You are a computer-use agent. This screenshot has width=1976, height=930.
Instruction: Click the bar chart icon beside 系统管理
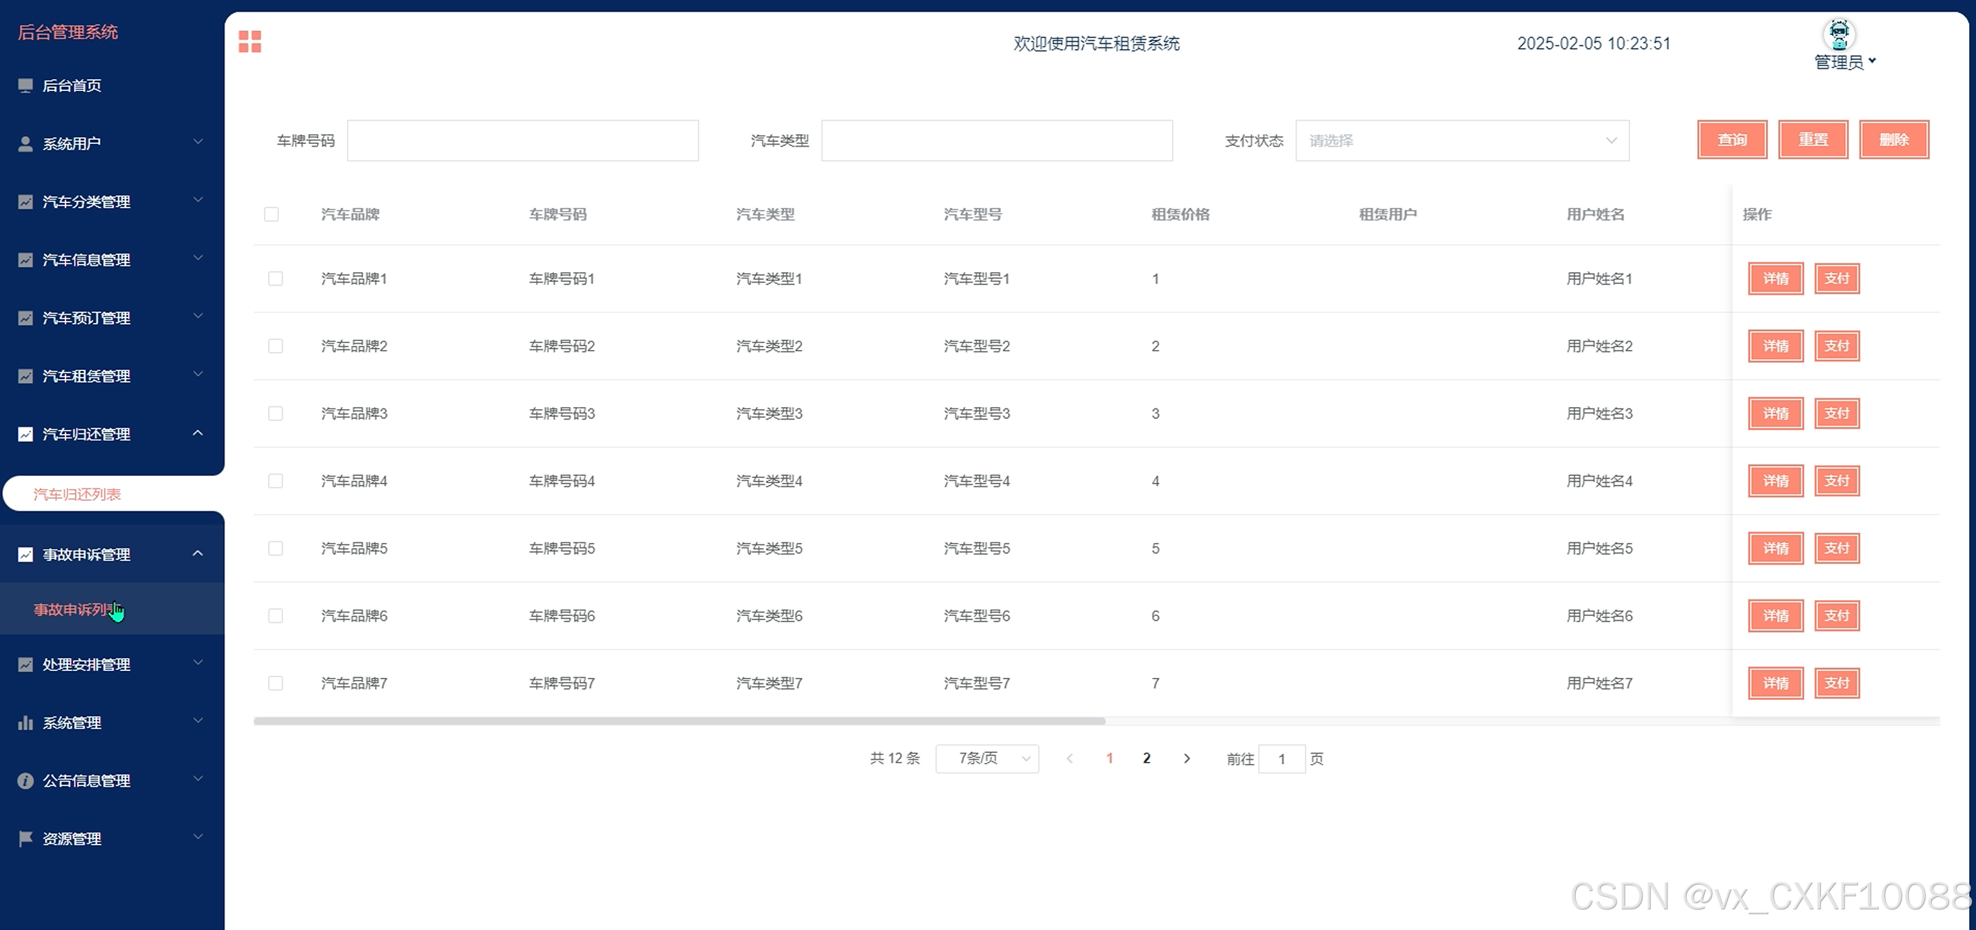click(x=25, y=723)
